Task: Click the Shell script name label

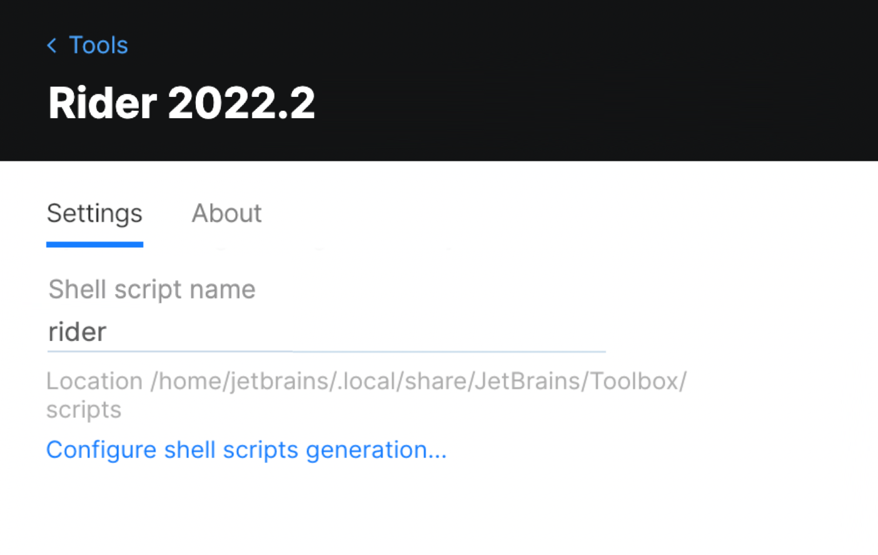Action: coord(151,289)
